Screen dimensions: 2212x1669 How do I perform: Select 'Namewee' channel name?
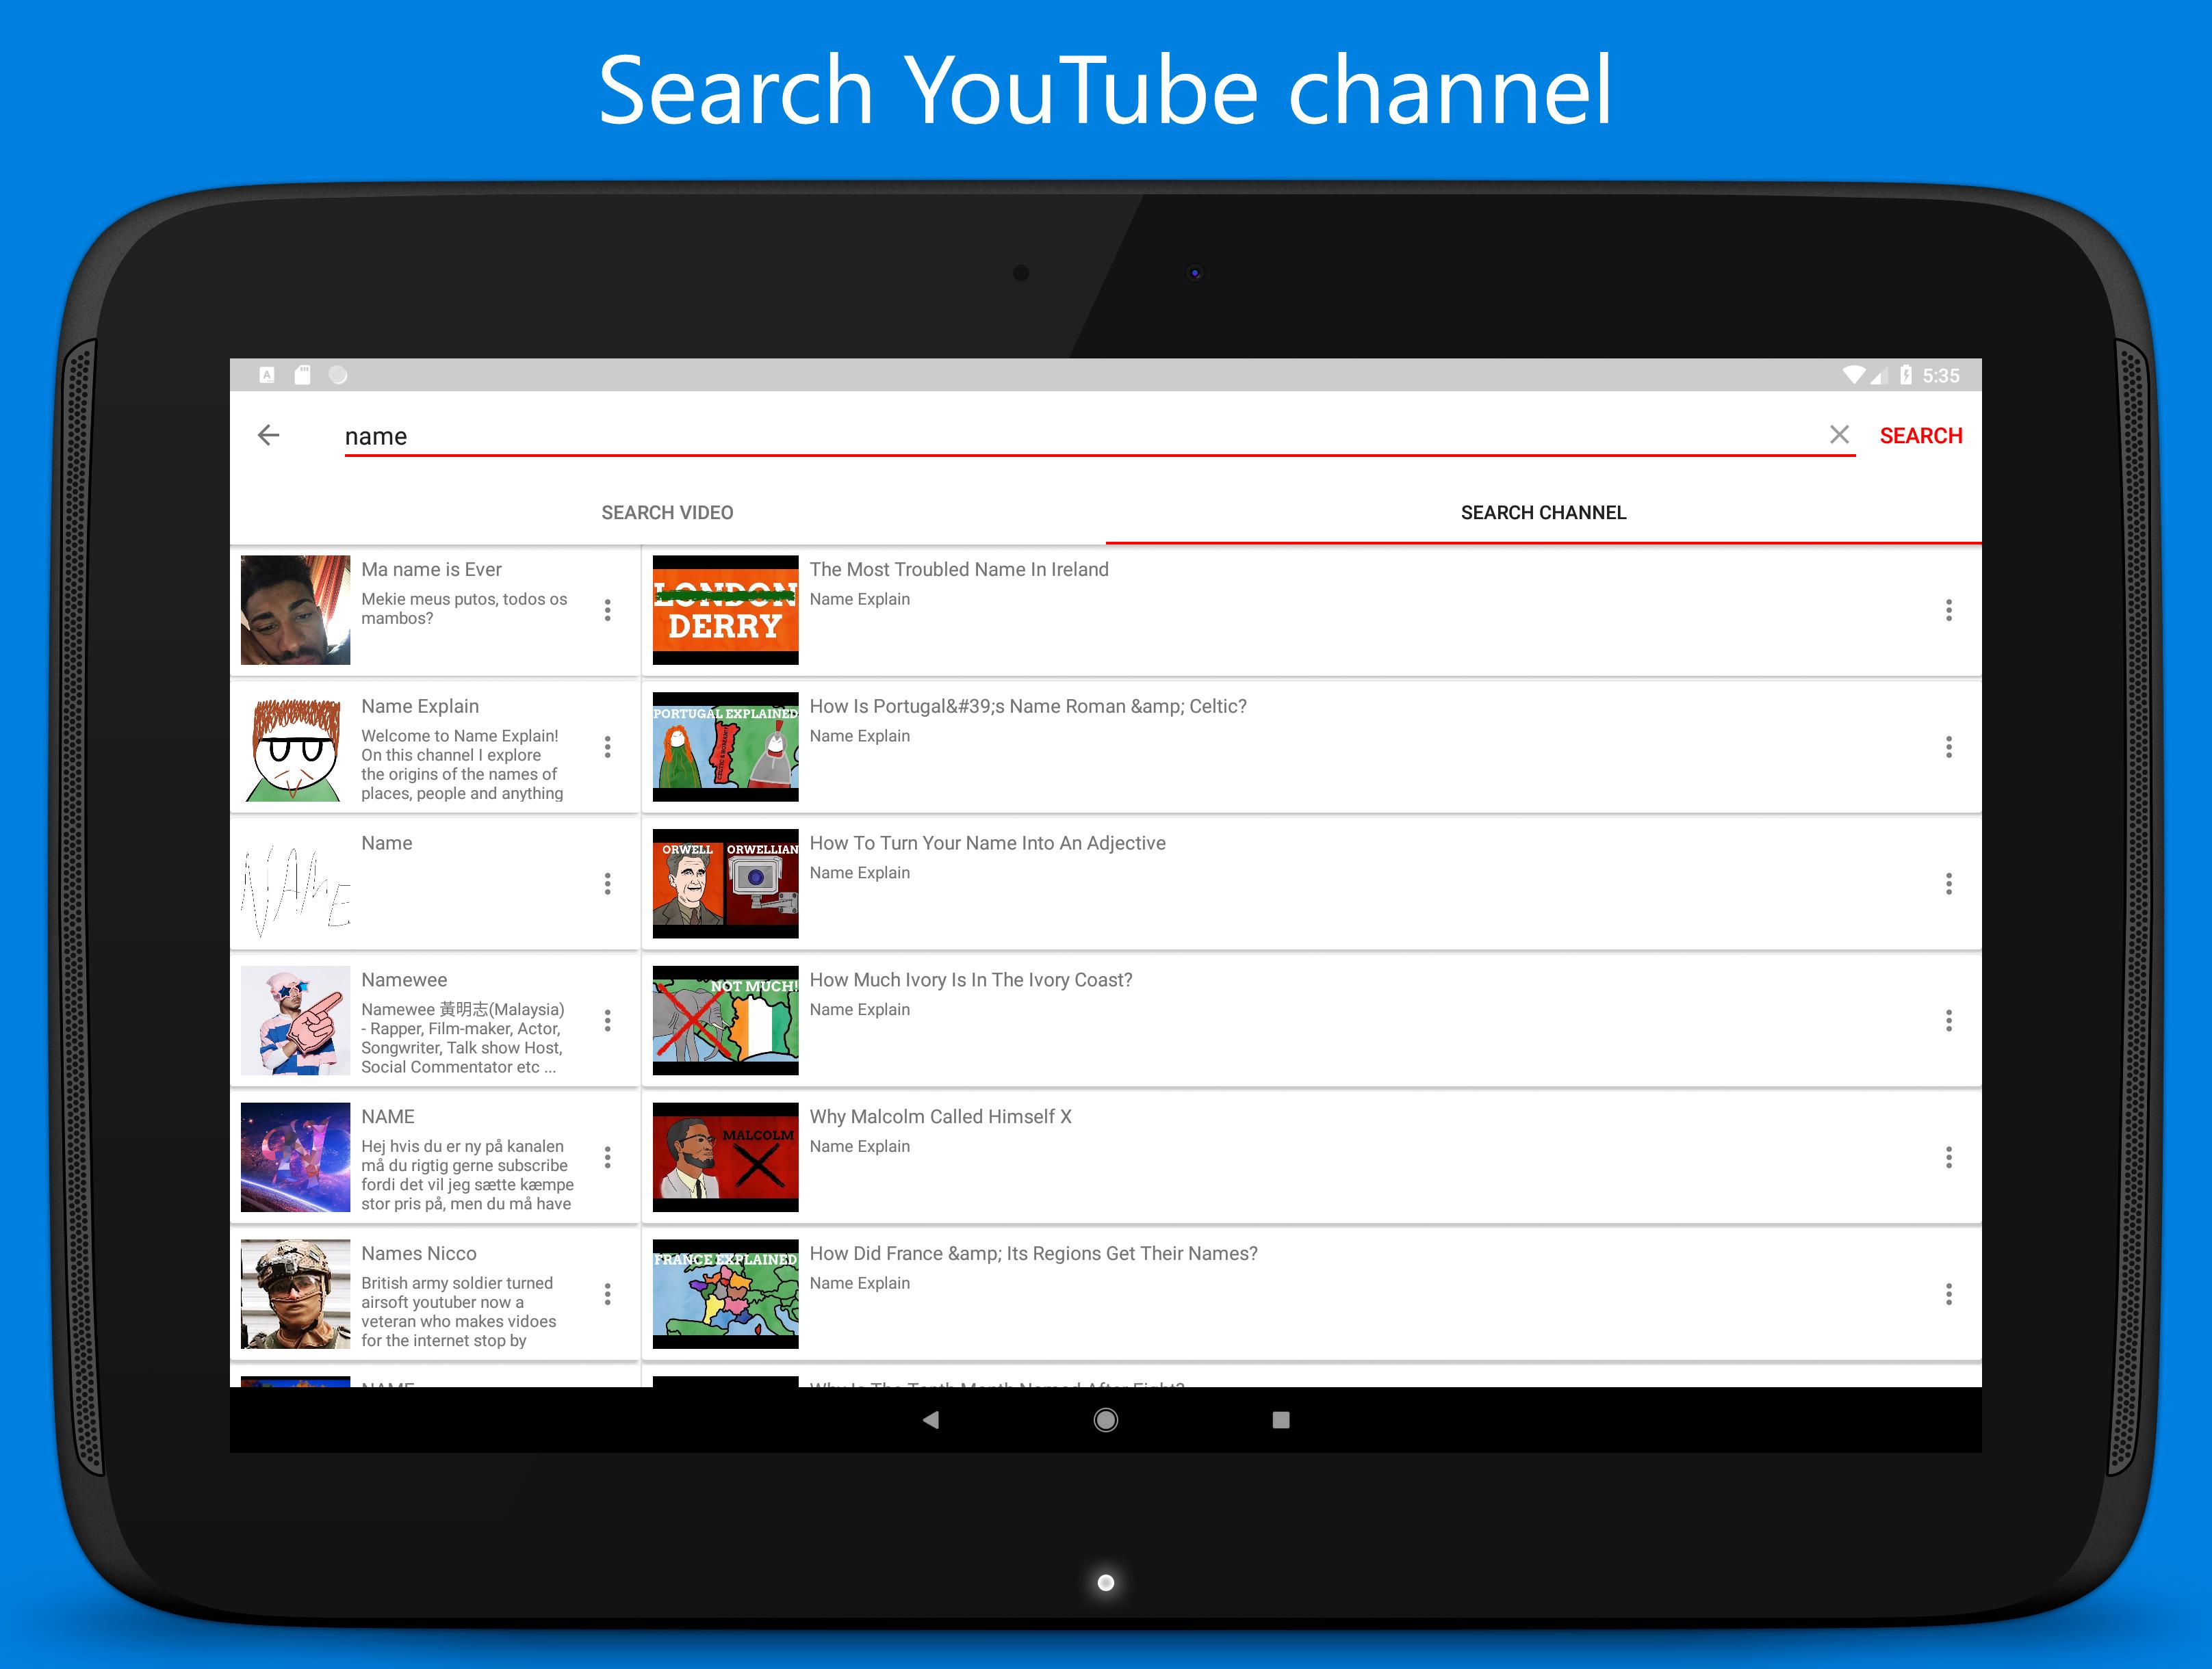pos(404,980)
